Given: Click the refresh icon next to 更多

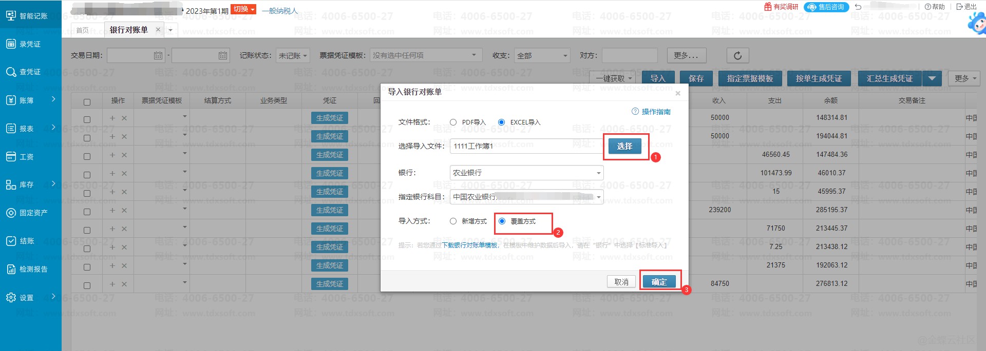Looking at the screenshot, I should [x=737, y=55].
